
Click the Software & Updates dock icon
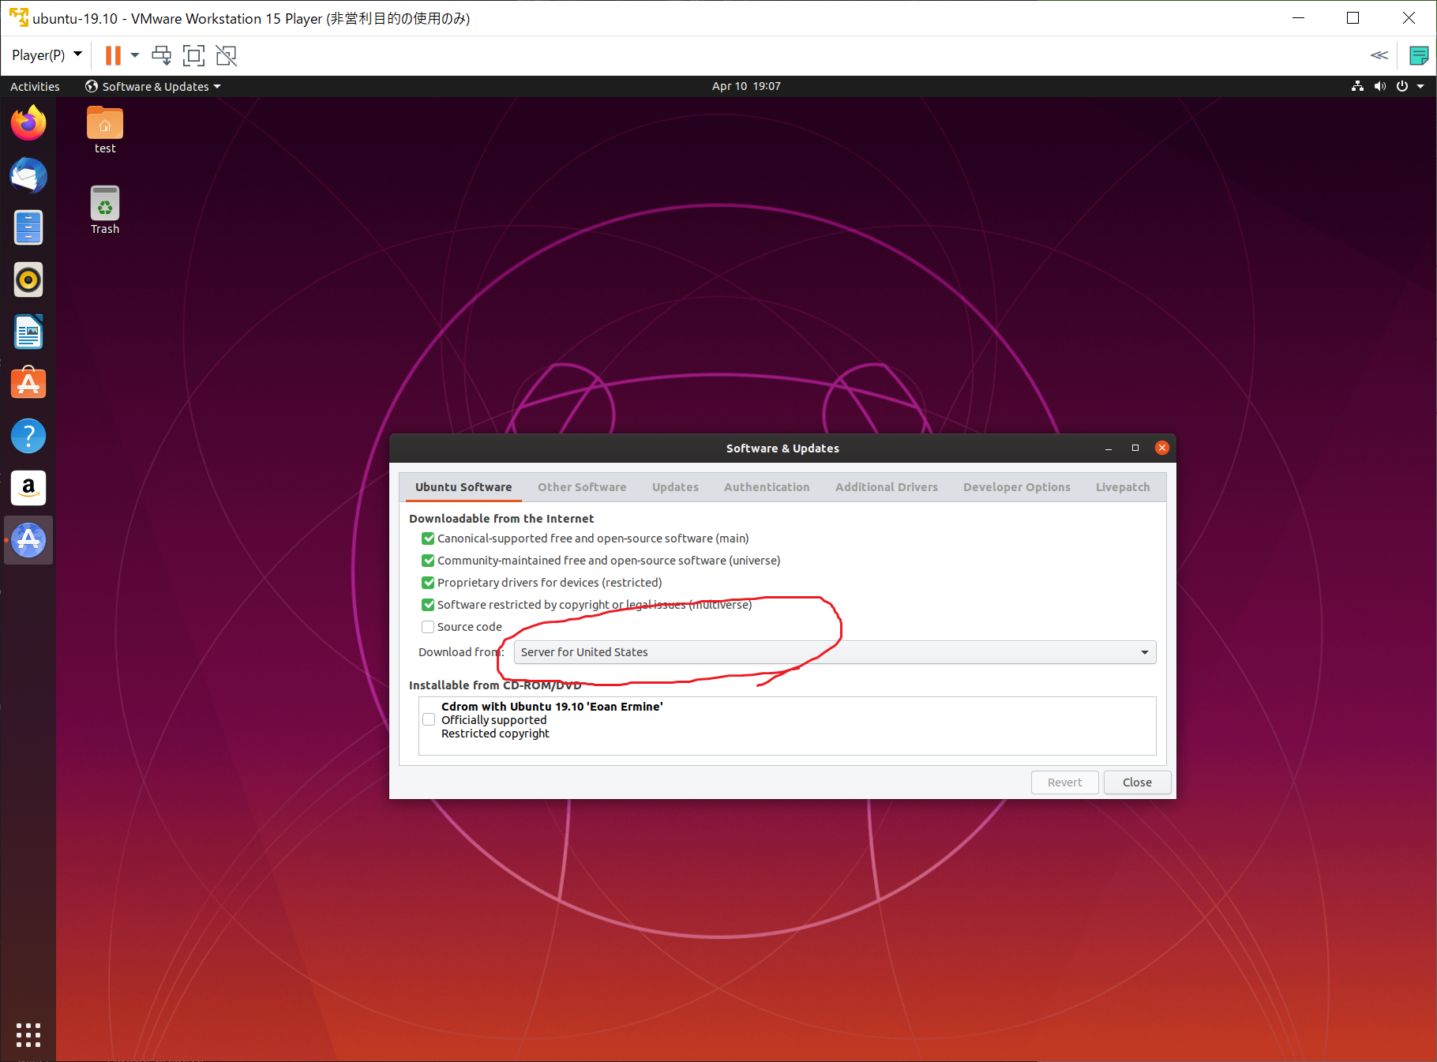click(x=28, y=540)
